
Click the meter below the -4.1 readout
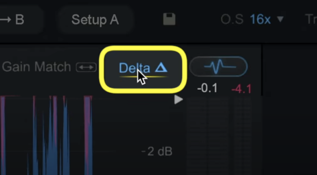click(242, 138)
